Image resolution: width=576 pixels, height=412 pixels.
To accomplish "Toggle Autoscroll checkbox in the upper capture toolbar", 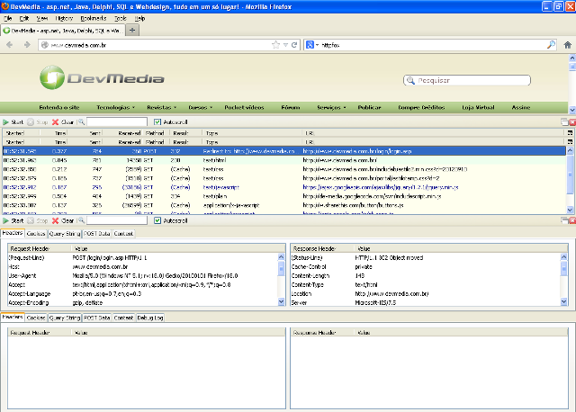I will (x=158, y=121).
